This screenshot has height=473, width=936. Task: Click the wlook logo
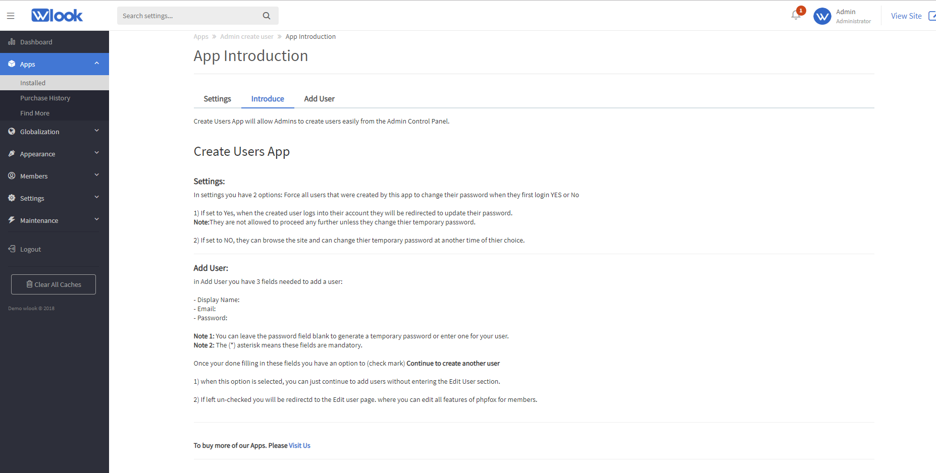tap(57, 16)
